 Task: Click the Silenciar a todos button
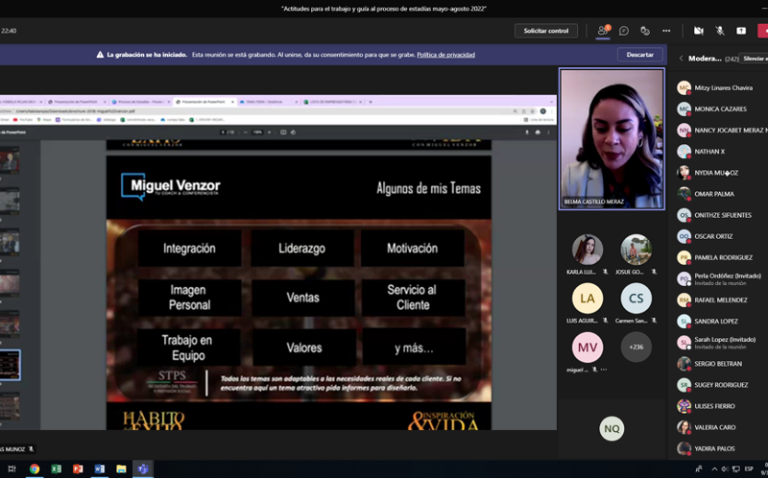[754, 59]
